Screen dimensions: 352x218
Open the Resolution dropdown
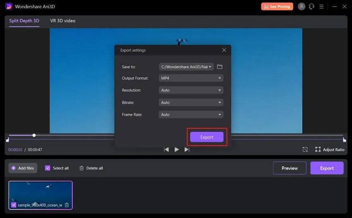[x=191, y=90]
